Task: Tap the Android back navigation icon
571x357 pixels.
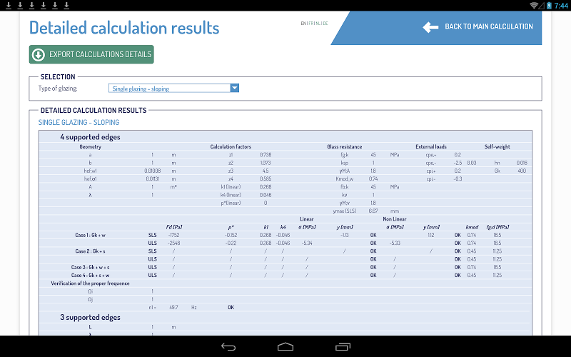Action: coord(228,347)
